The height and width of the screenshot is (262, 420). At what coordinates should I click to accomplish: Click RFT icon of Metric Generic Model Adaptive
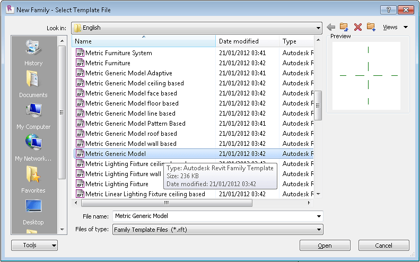(80, 73)
